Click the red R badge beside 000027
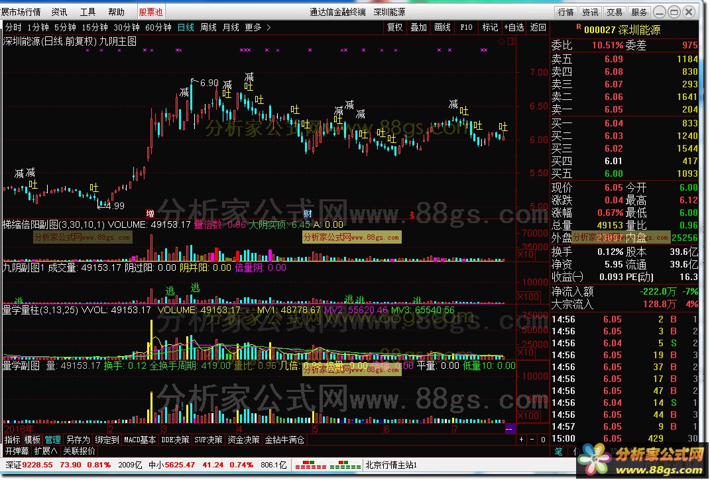The height and width of the screenshot is (480, 710). click(579, 27)
